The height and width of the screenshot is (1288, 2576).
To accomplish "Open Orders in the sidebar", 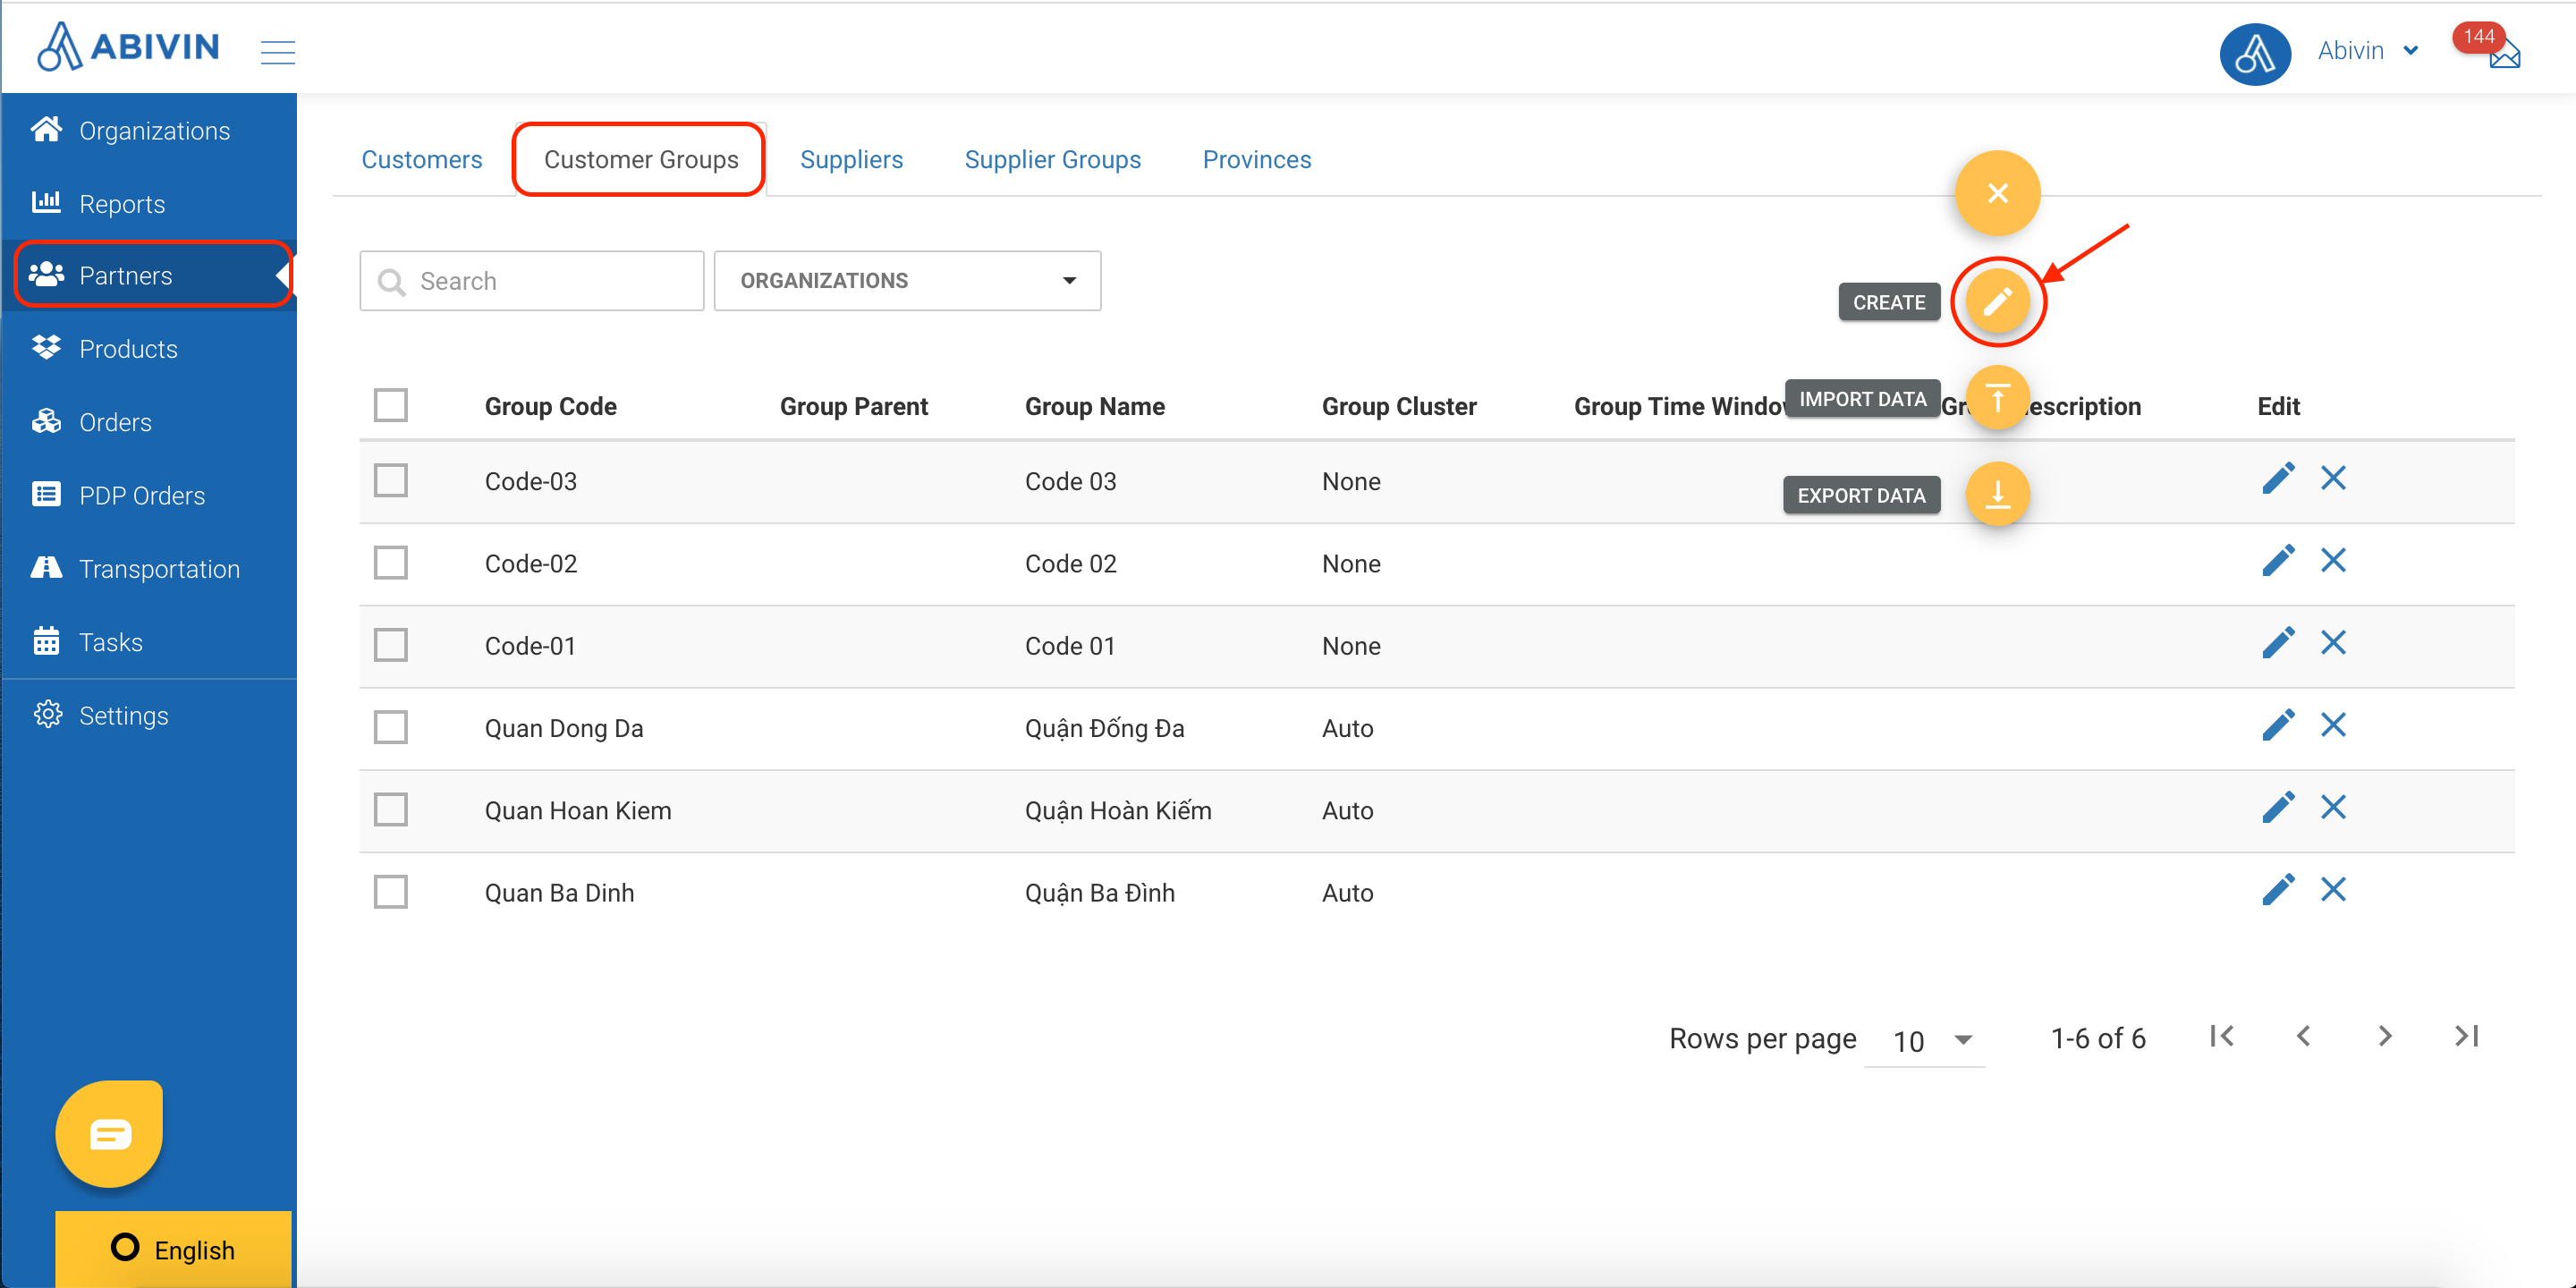I will pos(149,422).
